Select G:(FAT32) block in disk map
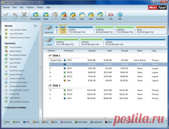The width and height of the screenshot is (169, 129). 125,29
